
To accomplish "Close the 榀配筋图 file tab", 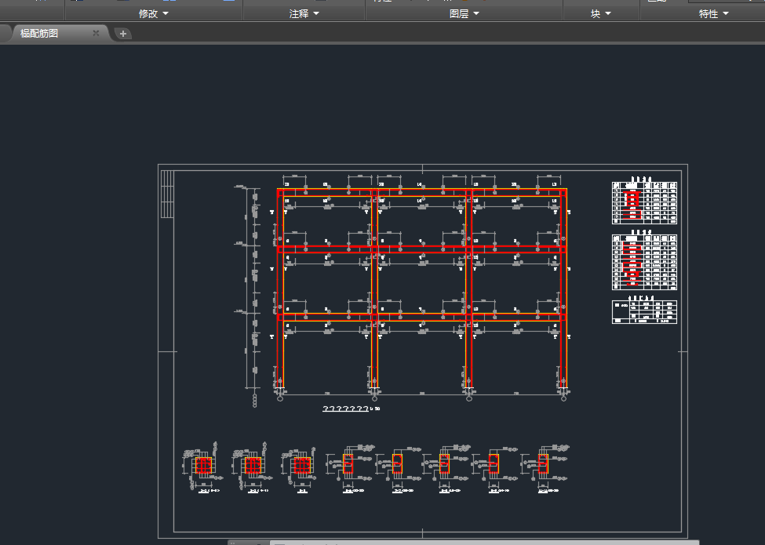I will click(x=96, y=33).
